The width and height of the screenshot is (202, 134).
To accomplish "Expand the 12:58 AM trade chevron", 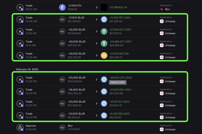I will pyautogui.click(x=97, y=31).
